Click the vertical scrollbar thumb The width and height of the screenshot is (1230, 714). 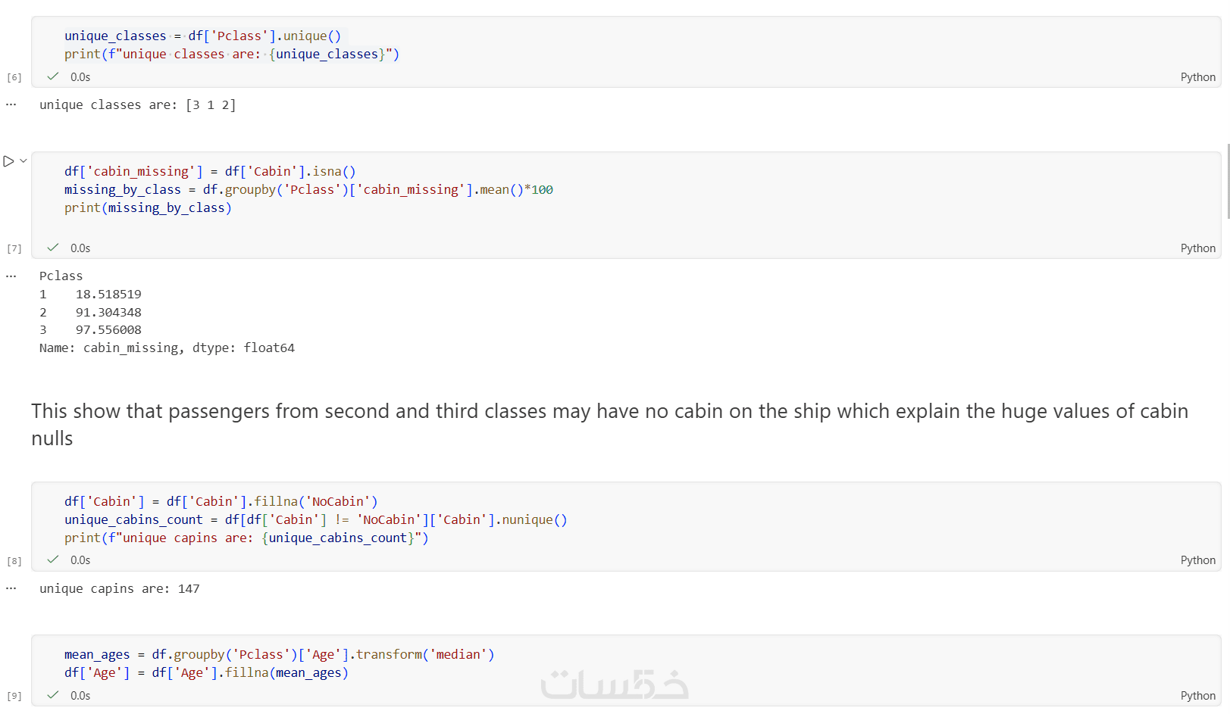coord(1228,180)
